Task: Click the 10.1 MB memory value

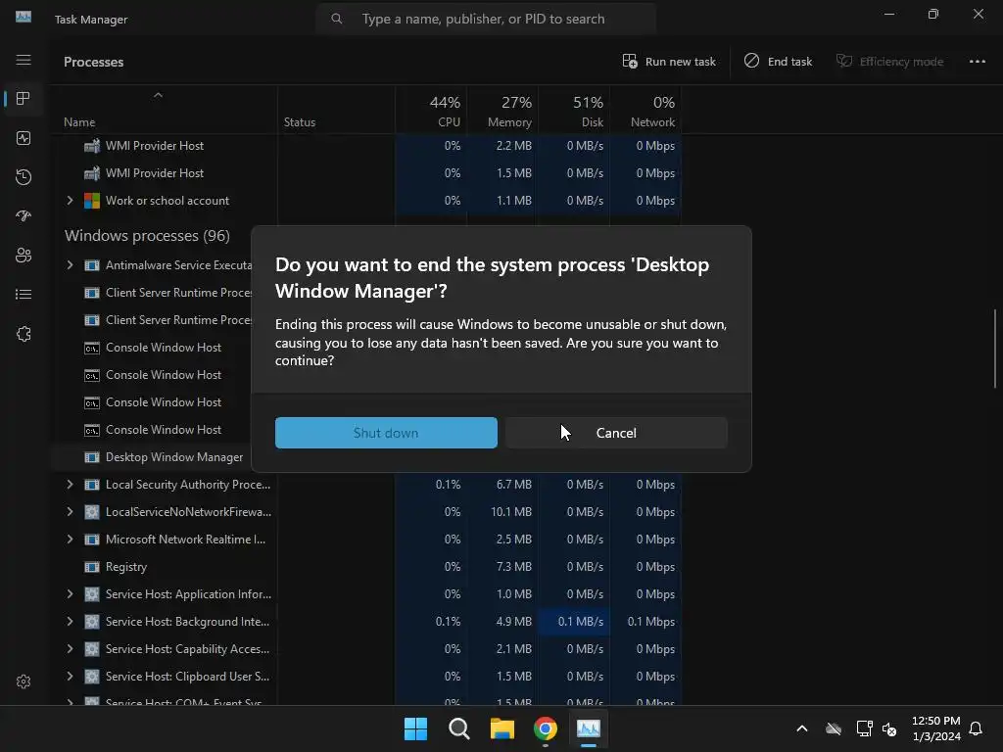Action: click(511, 511)
